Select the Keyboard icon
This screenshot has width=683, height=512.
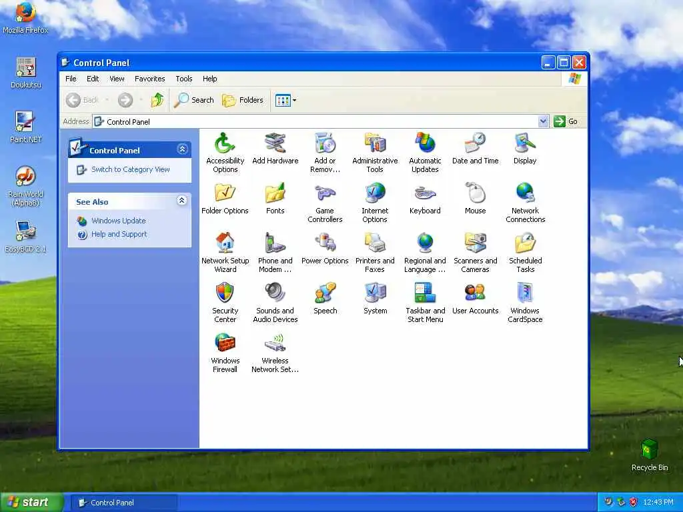pos(425,199)
